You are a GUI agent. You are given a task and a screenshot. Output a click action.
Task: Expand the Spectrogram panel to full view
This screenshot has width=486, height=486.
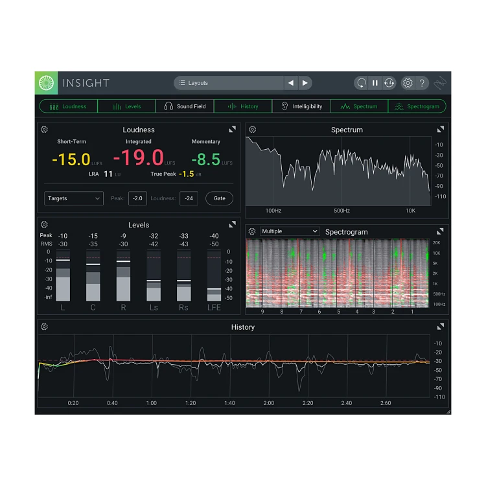[440, 231]
